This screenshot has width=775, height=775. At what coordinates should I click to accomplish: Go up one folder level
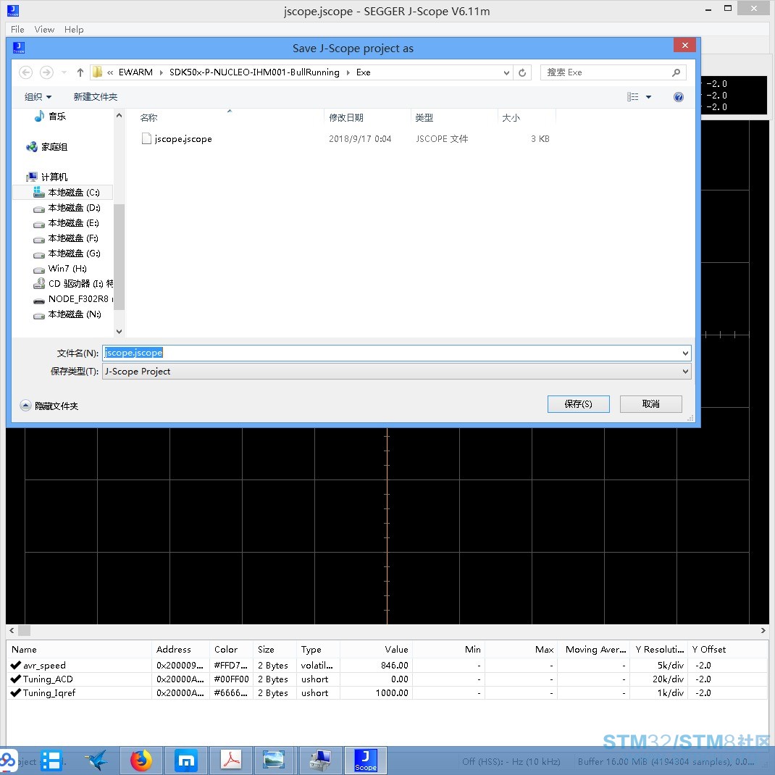click(80, 72)
